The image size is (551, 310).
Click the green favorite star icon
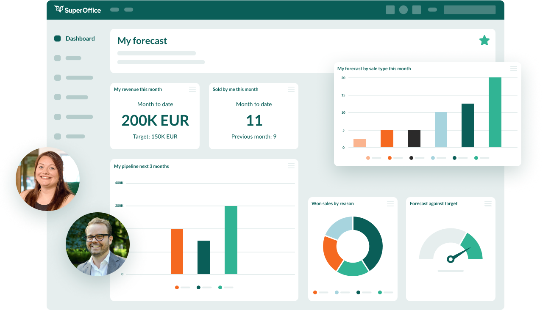pos(484,41)
